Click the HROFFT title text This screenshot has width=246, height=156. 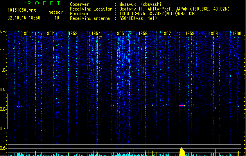coord(40,3)
